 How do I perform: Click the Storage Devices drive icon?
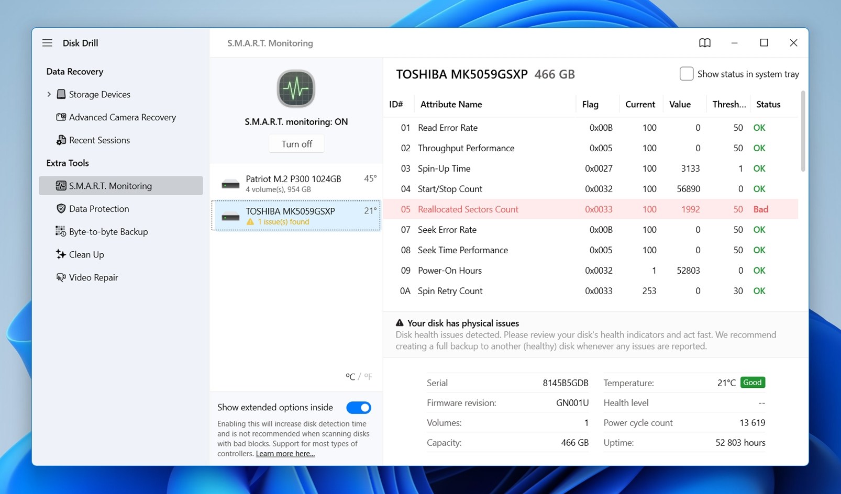click(61, 94)
